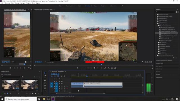Hide track V2 with its eye icon
This screenshot has width=180, height=101.
pyautogui.click(x=62, y=81)
